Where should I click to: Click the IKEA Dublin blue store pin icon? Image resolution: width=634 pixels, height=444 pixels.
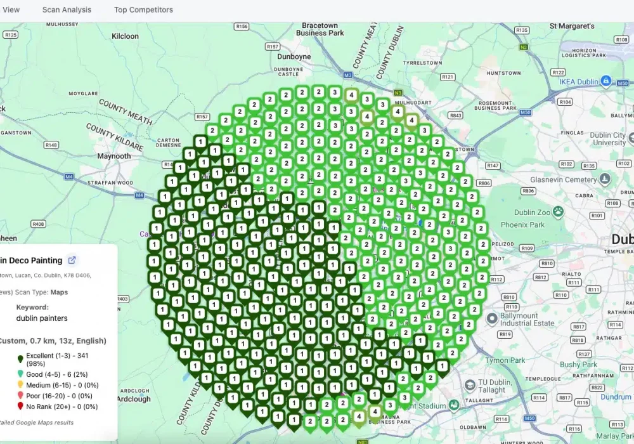pos(605,82)
